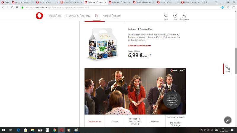Open the tab menu icon right of tabs
Viewport: 237px width, 133px height.
pyautogui.click(x=216, y=2)
